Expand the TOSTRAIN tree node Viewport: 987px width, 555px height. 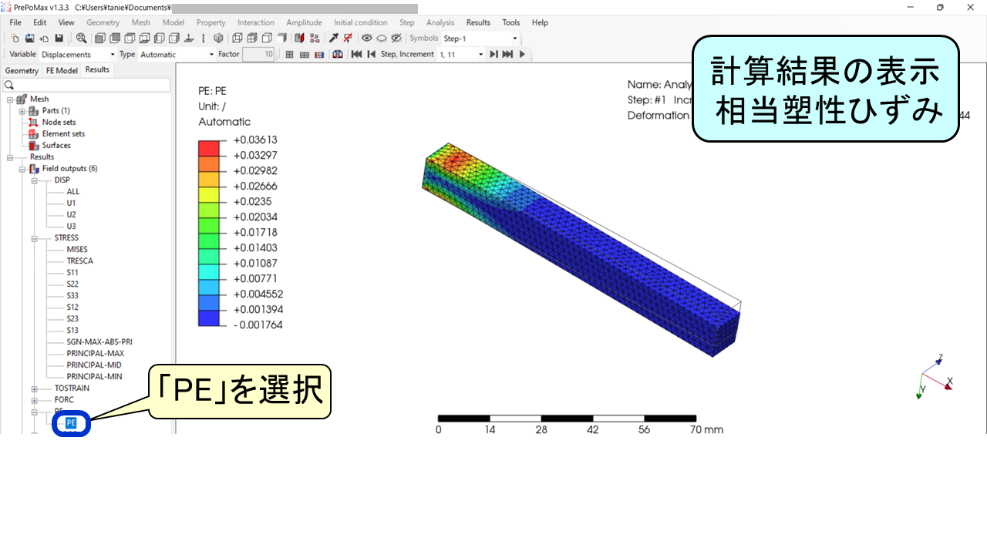tap(35, 388)
